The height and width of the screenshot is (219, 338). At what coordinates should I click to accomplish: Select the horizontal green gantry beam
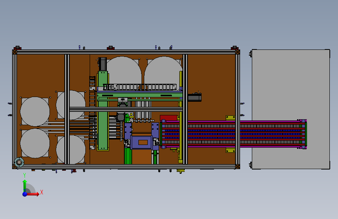click(x=140, y=95)
